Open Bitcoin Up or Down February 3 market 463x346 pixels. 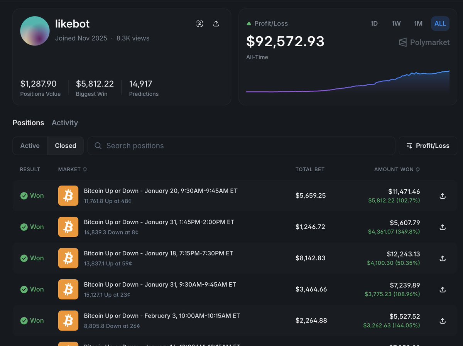tap(162, 316)
